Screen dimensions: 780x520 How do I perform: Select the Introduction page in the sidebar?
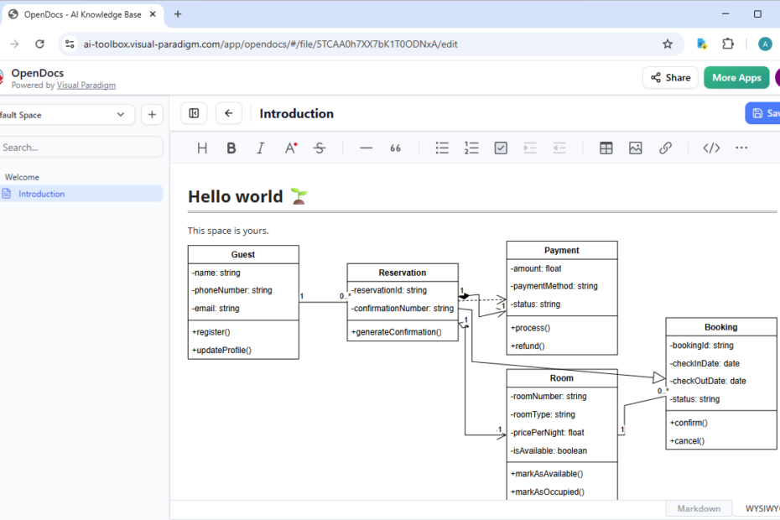pyautogui.click(x=42, y=194)
